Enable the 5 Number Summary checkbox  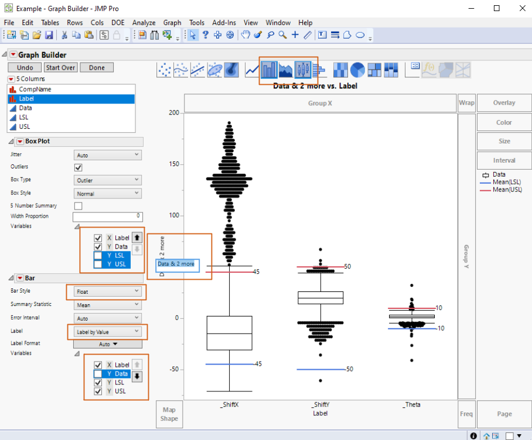point(78,206)
